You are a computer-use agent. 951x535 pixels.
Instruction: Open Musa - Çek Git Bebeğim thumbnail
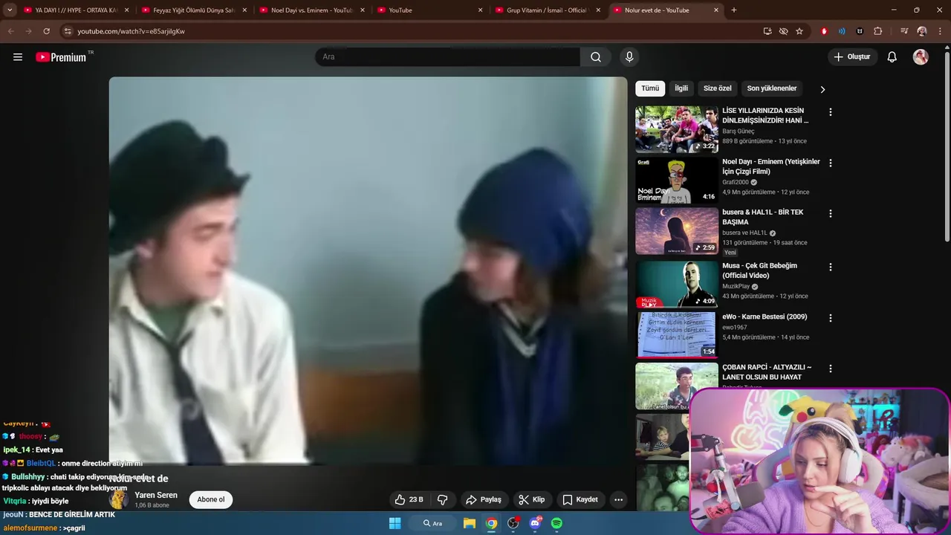click(x=677, y=284)
